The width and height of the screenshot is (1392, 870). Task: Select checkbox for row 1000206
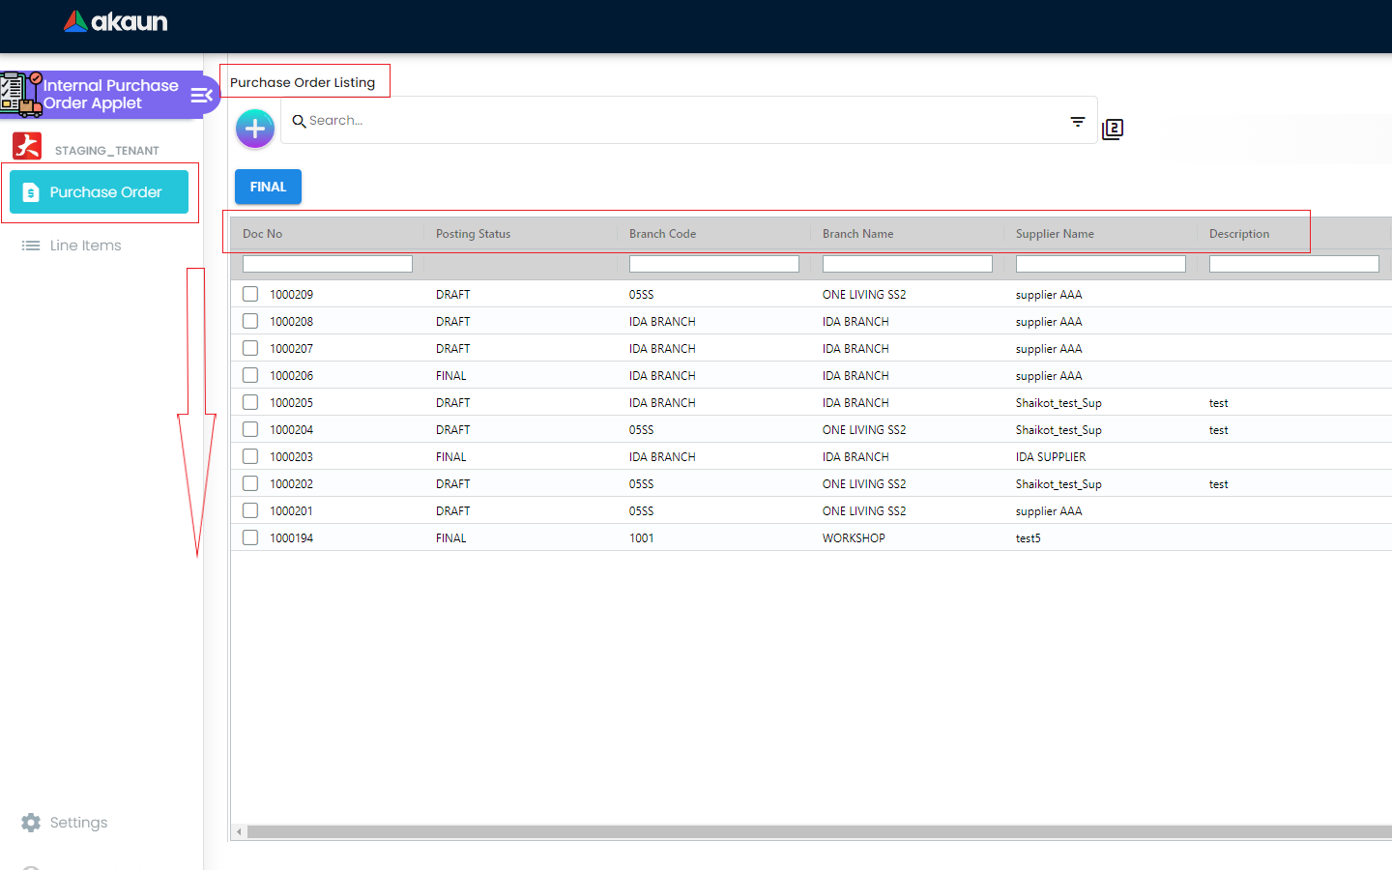pos(250,375)
